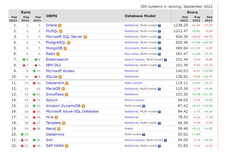Image resolution: width=237 pixels, height=159 pixels.
Task: Click the plus icon beside Redis
Action: coord(58,54)
